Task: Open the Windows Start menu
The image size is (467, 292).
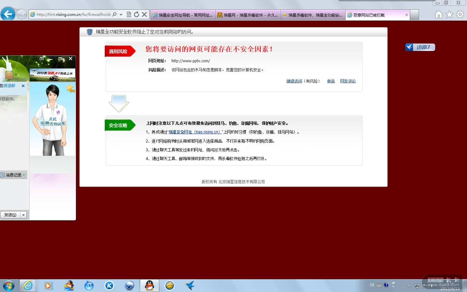Action: point(9,286)
